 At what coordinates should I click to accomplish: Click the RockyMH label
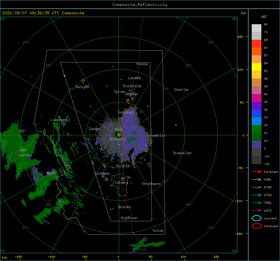coord(82,87)
